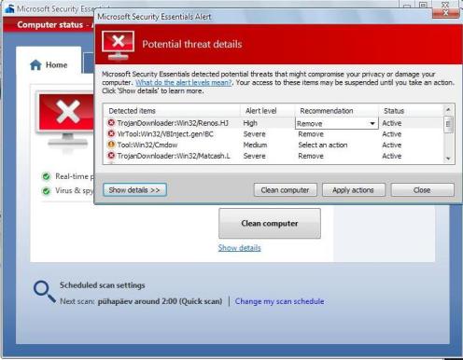Click scroll up arrow of threat list

(x=448, y=109)
